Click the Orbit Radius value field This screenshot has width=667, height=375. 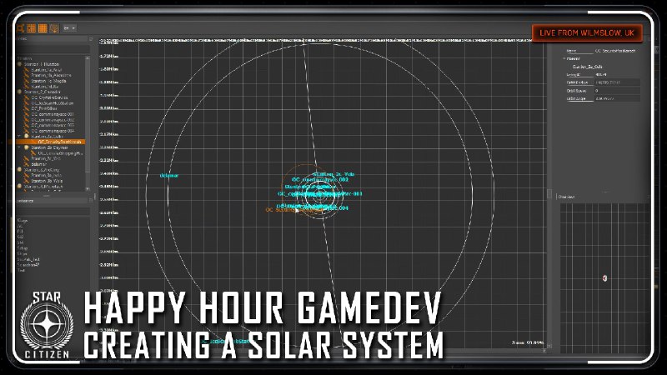point(617,82)
